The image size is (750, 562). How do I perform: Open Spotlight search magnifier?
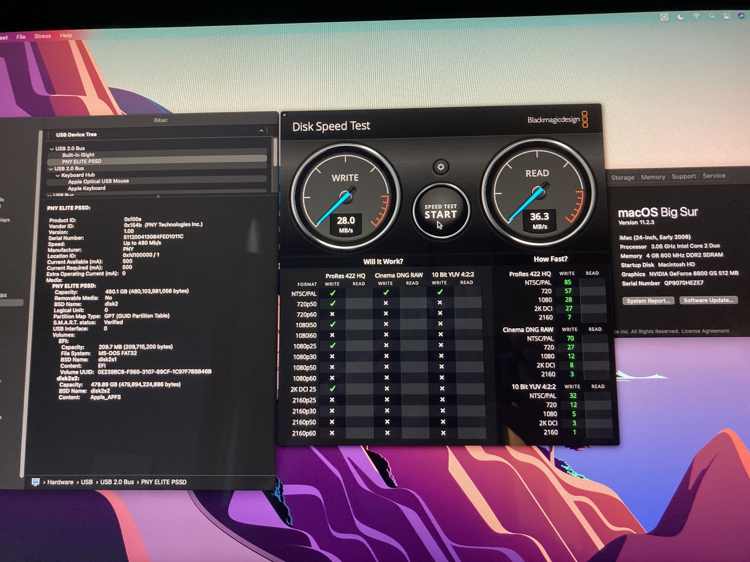712,16
